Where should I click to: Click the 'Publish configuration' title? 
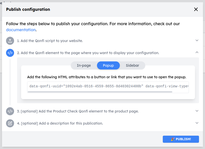[x=28, y=9]
